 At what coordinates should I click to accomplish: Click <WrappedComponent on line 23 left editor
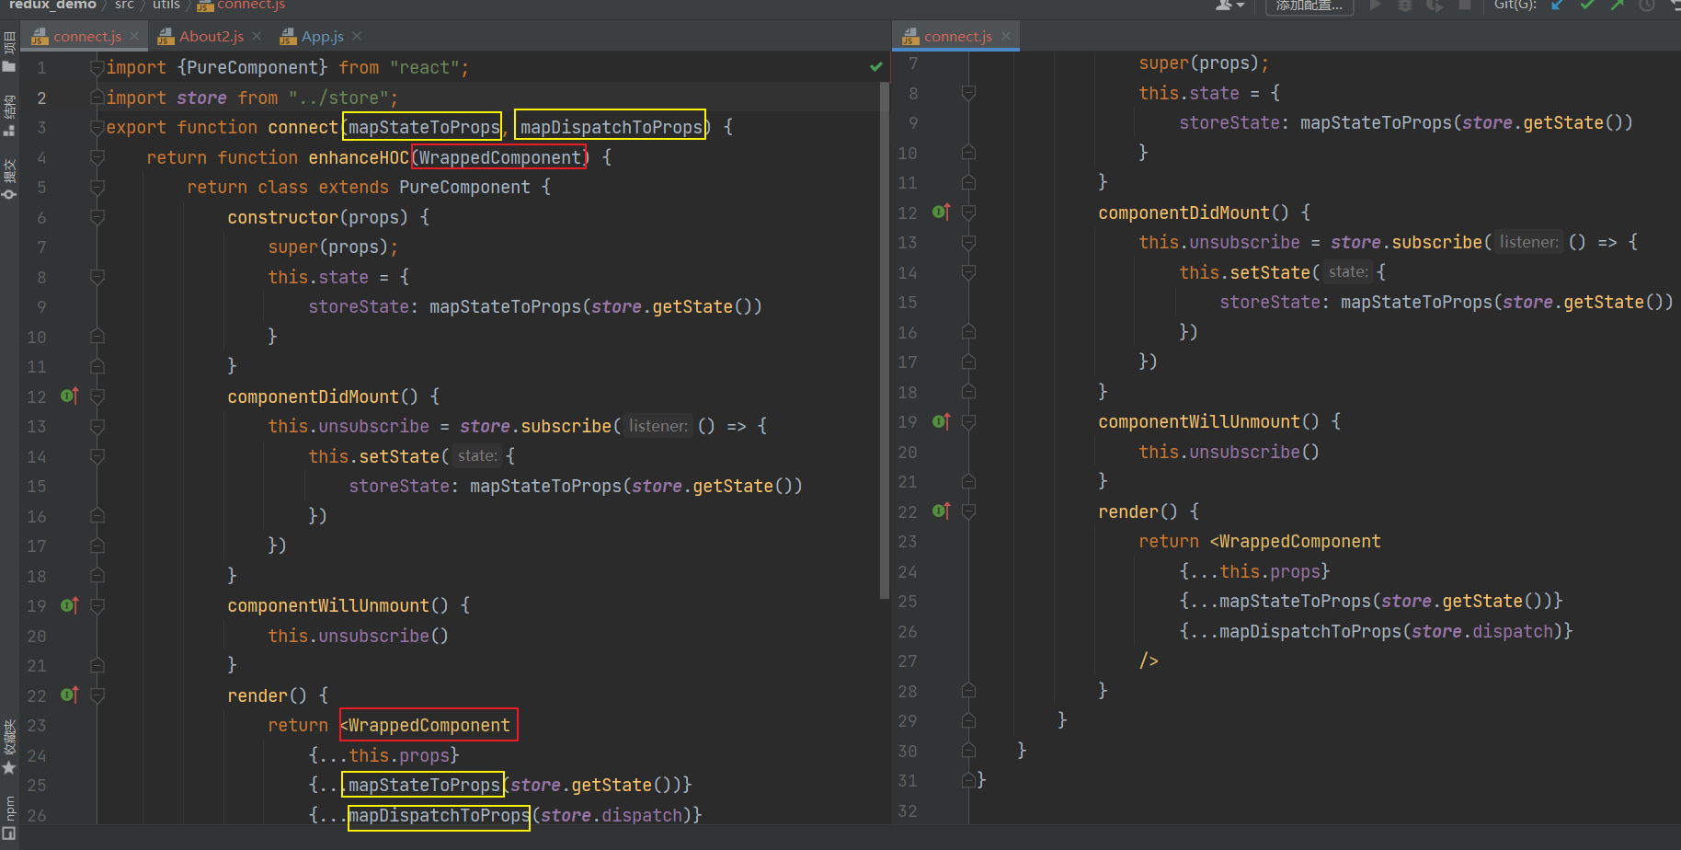pos(426,725)
